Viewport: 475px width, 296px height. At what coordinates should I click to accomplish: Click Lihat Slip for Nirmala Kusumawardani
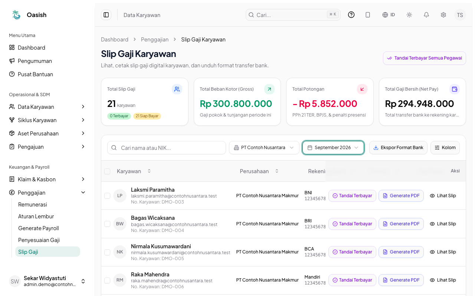(443, 252)
